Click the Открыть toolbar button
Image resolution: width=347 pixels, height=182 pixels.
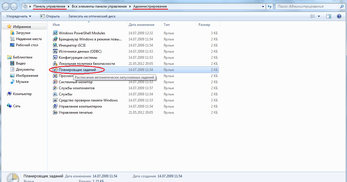(50, 16)
